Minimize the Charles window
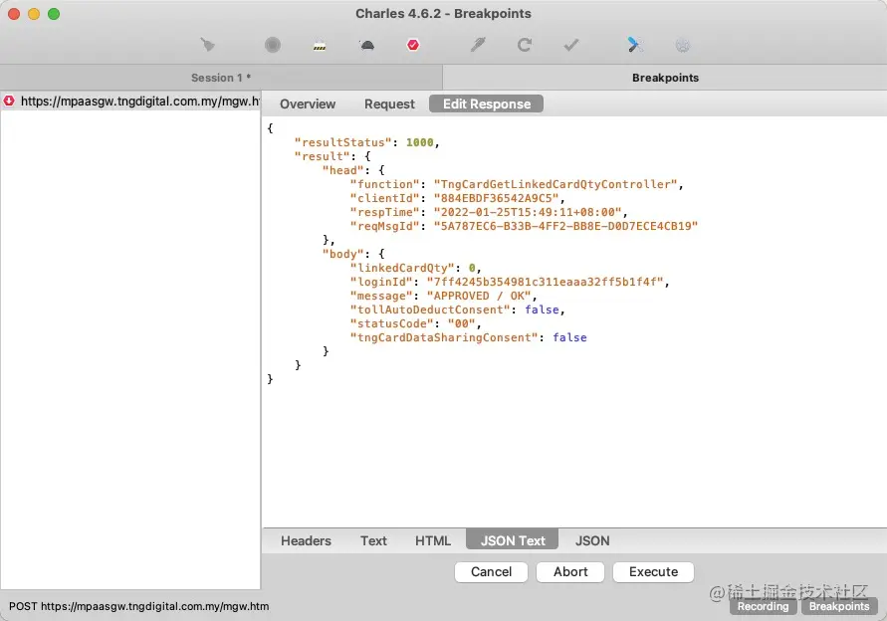Screen dimensions: 887x621 coord(34,14)
